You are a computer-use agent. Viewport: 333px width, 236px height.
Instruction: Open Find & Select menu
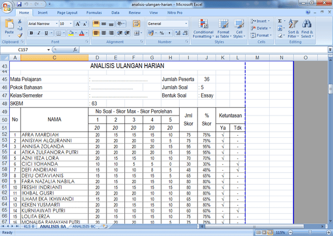click(x=307, y=29)
